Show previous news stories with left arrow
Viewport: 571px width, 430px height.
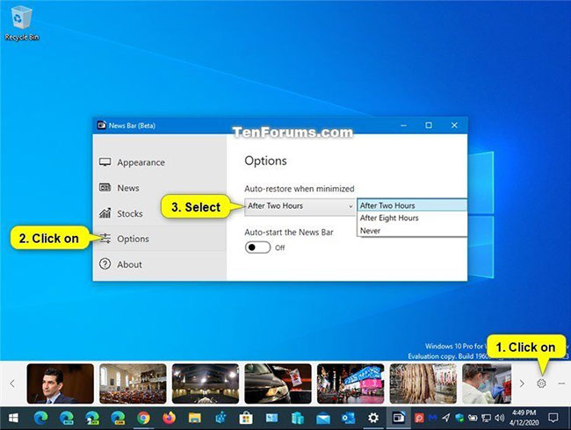click(12, 383)
